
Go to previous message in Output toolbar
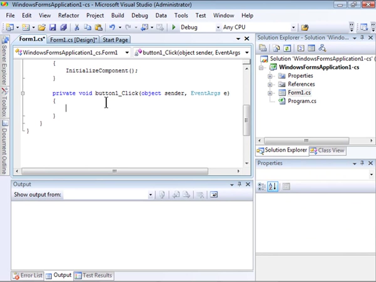click(176, 195)
